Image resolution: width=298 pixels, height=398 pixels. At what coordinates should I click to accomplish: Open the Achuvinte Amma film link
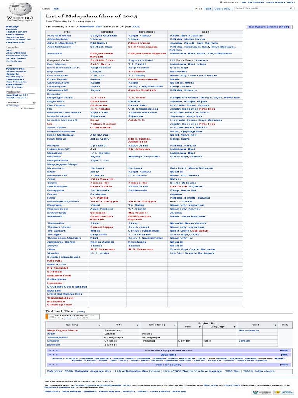[x=59, y=36]
